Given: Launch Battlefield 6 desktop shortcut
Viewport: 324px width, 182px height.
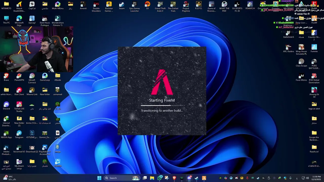Looking at the screenshot, I should tap(289, 34).
